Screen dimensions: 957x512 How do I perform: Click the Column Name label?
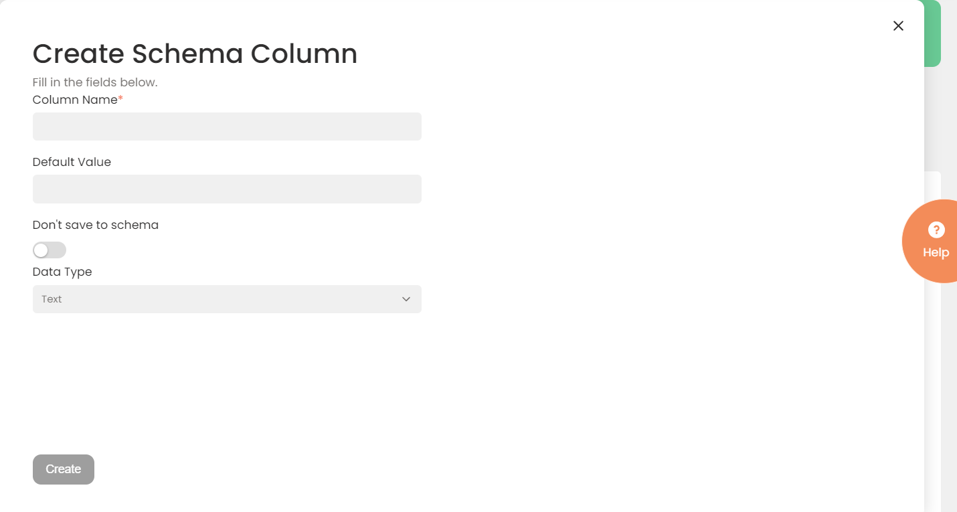click(75, 100)
